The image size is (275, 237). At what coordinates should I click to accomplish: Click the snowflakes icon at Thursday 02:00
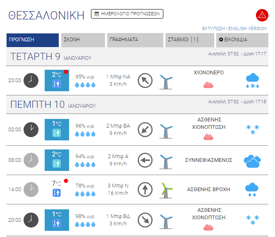(x=252, y=129)
